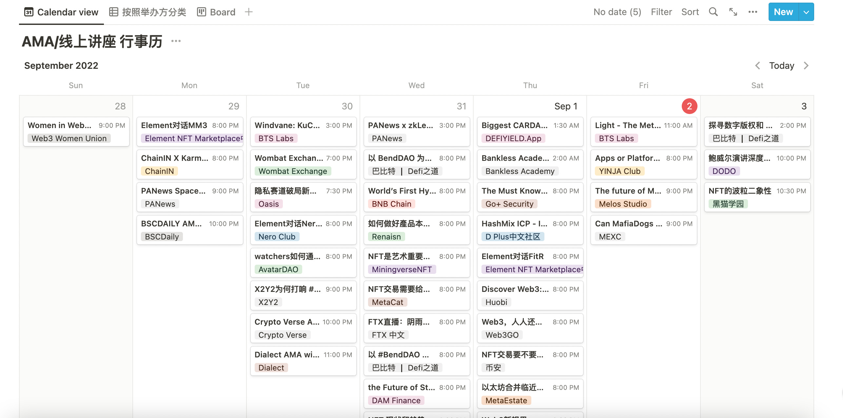
Task: Switch to the 按照举办方分类 table tab
Action: click(148, 12)
